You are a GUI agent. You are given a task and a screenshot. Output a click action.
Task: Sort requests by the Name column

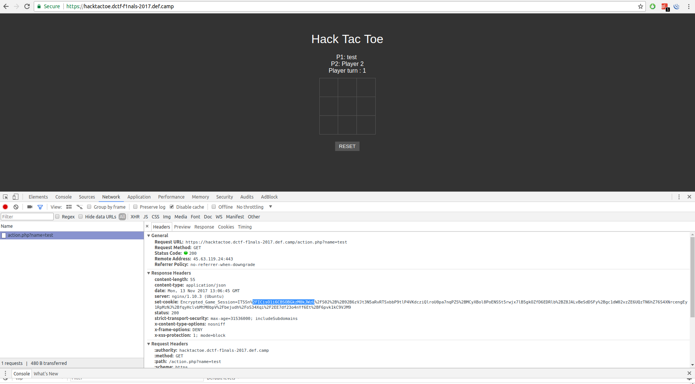pos(72,226)
